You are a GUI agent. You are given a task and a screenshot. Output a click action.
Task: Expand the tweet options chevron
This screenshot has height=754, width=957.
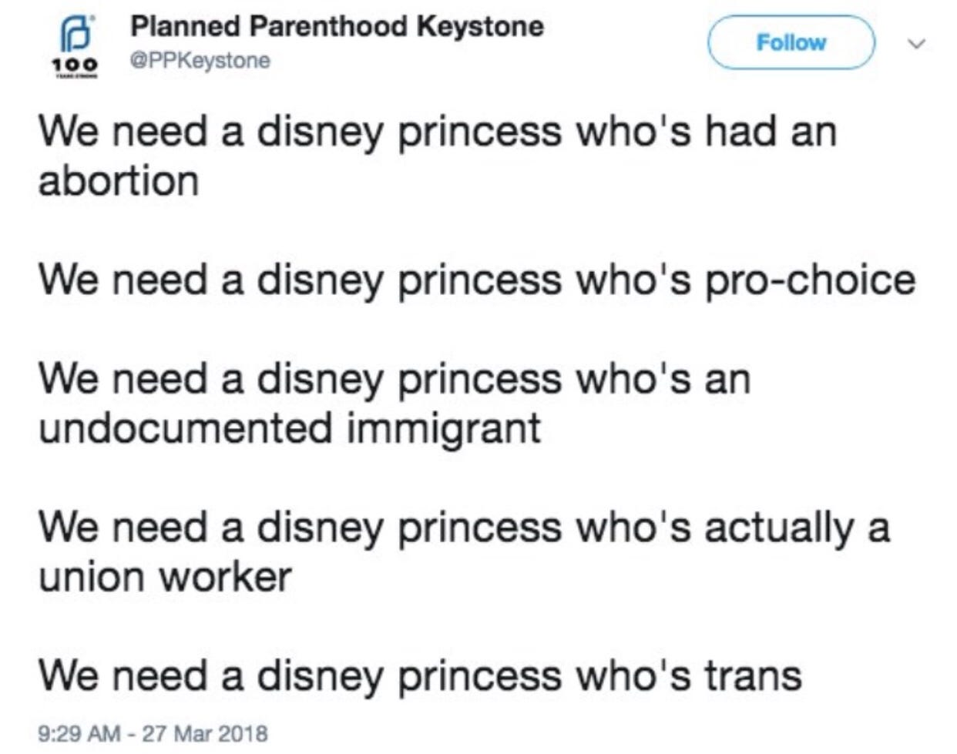coord(915,43)
